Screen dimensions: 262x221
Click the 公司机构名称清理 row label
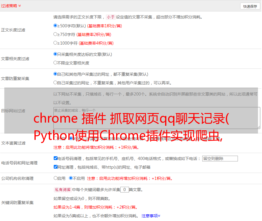(x=17, y=178)
